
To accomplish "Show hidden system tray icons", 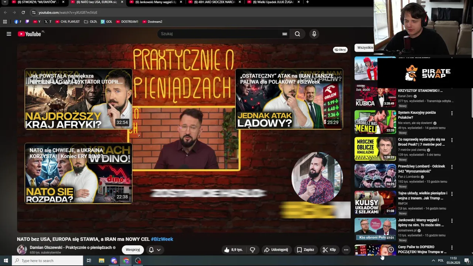I will 433,261.
